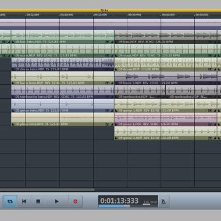The height and width of the screenshot is (221, 221).
Task: Click the horizontal timeline scrollbar
Action: (x=47, y=190)
